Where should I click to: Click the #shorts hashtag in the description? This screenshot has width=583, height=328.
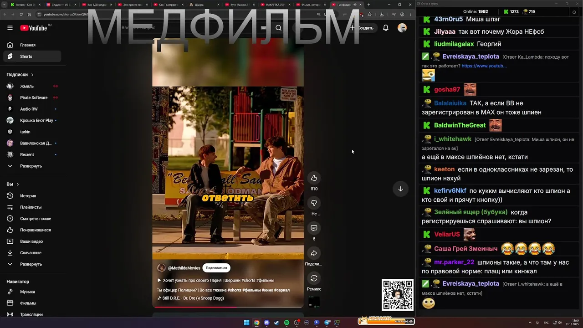(235, 290)
